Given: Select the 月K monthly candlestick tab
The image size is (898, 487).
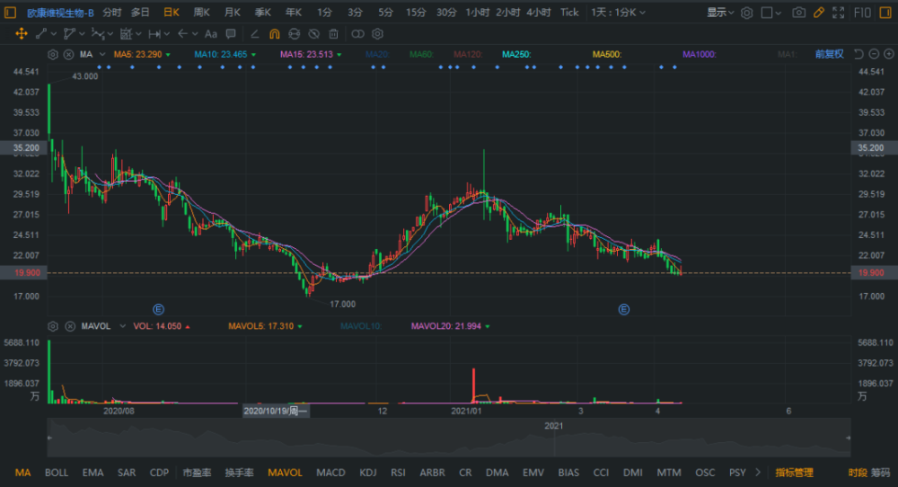Looking at the screenshot, I should [x=233, y=12].
